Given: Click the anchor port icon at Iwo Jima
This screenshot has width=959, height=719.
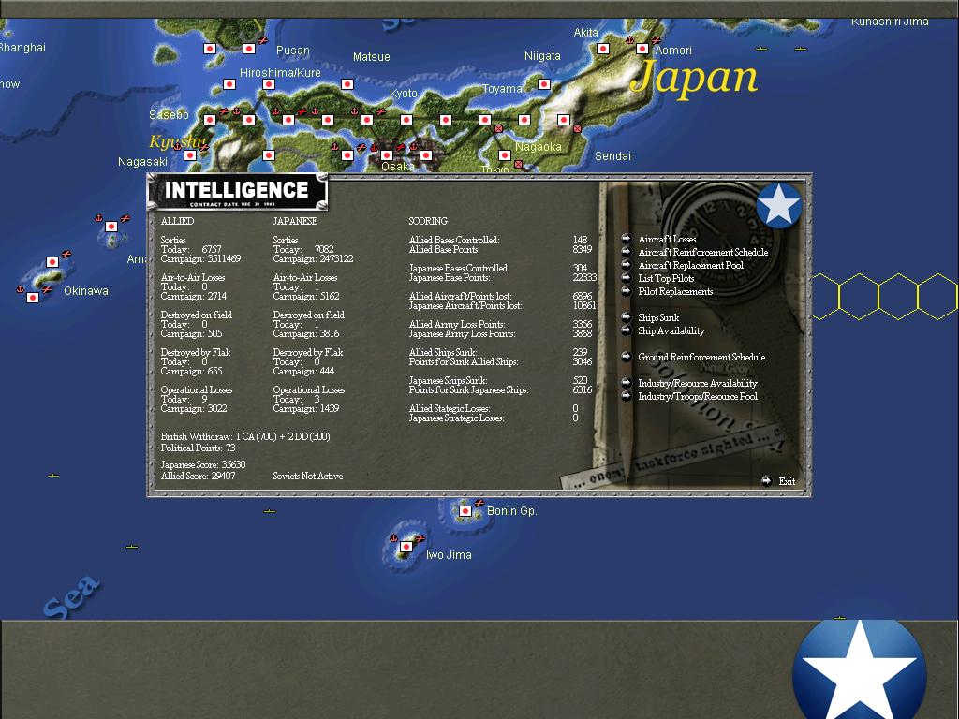Looking at the screenshot, I should coord(394,538).
